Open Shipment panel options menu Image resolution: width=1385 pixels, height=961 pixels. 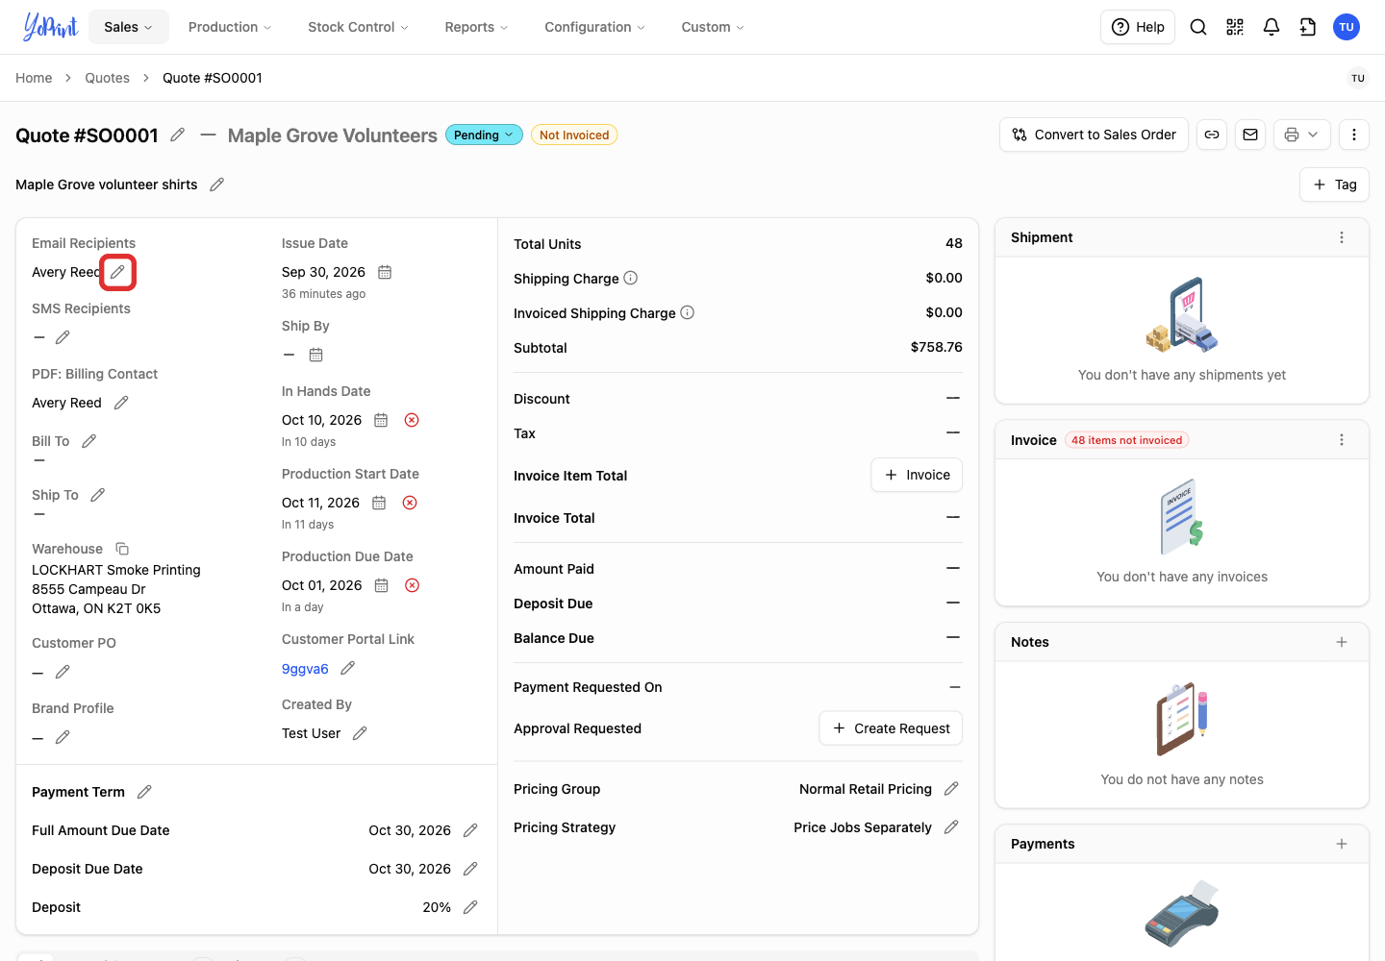pyautogui.click(x=1342, y=237)
